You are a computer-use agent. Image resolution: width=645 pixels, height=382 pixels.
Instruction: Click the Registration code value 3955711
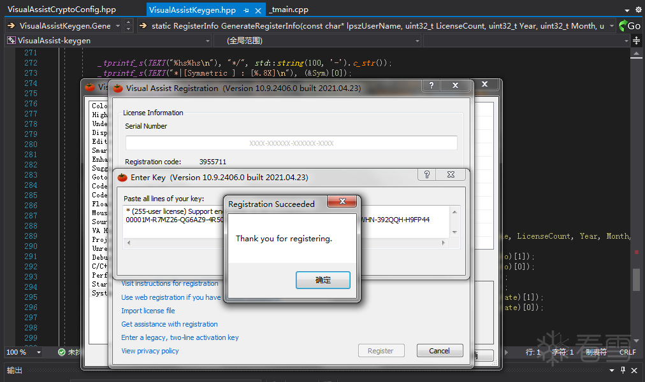[213, 162]
